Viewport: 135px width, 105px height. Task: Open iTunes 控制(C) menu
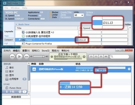(x=36, y=51)
